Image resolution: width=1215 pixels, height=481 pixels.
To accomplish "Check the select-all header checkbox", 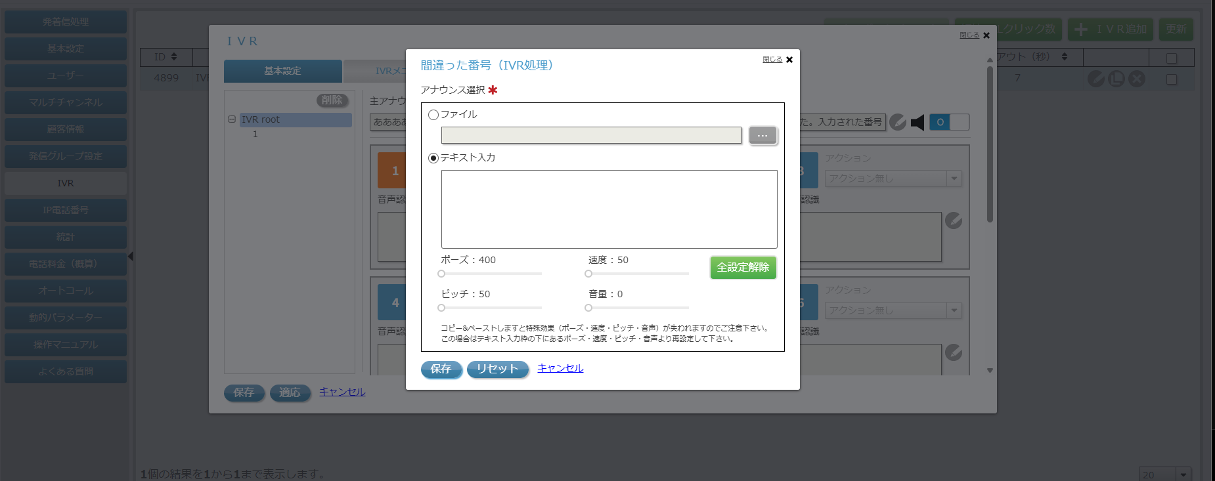I will tap(1172, 58).
